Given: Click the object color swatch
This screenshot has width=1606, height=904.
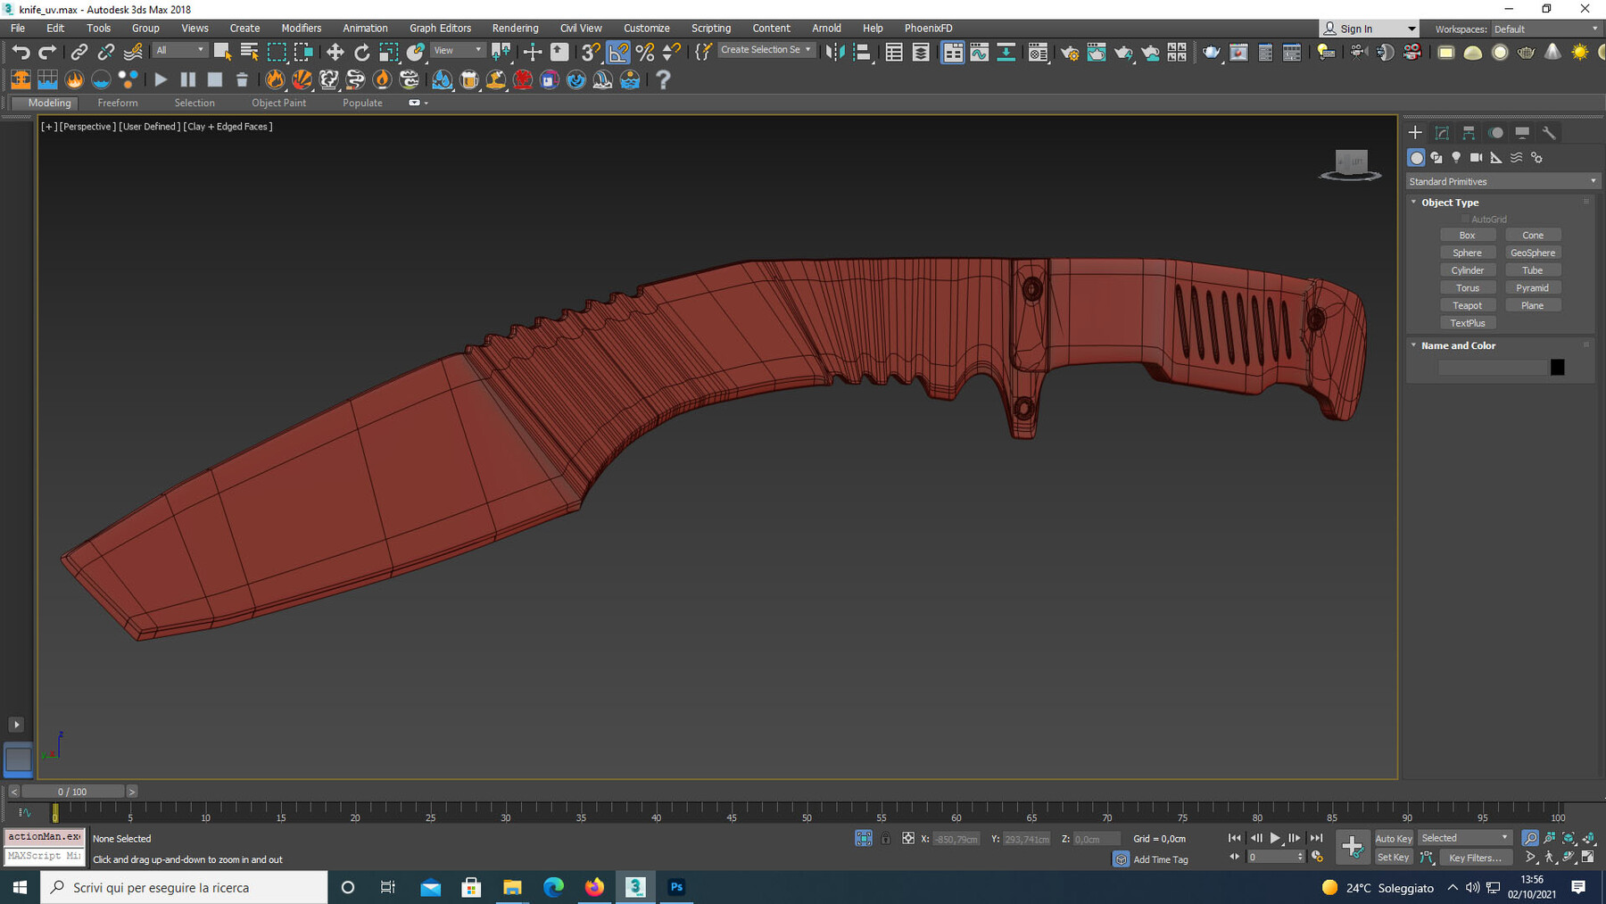Looking at the screenshot, I should tap(1557, 367).
